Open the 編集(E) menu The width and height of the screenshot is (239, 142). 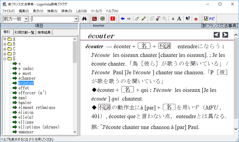pyautogui.click(x=24, y=11)
